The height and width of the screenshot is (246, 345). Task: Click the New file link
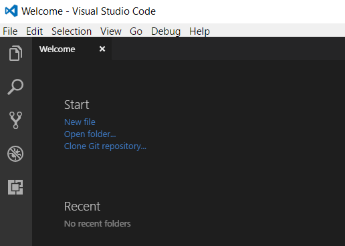pyautogui.click(x=80, y=122)
